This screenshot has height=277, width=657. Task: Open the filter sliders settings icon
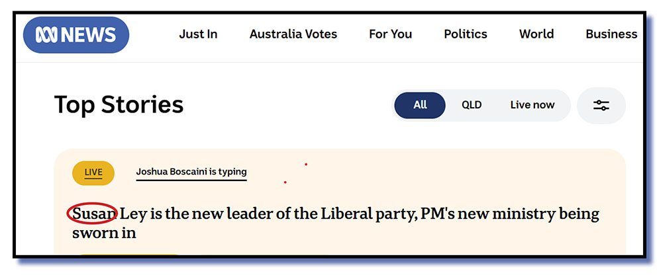click(x=601, y=105)
